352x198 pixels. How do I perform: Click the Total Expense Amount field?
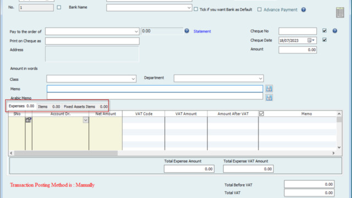coord(189,169)
